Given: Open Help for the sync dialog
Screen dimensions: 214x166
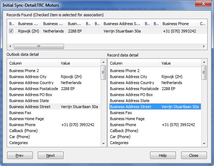Looking at the screenshot, I should coord(163,155).
